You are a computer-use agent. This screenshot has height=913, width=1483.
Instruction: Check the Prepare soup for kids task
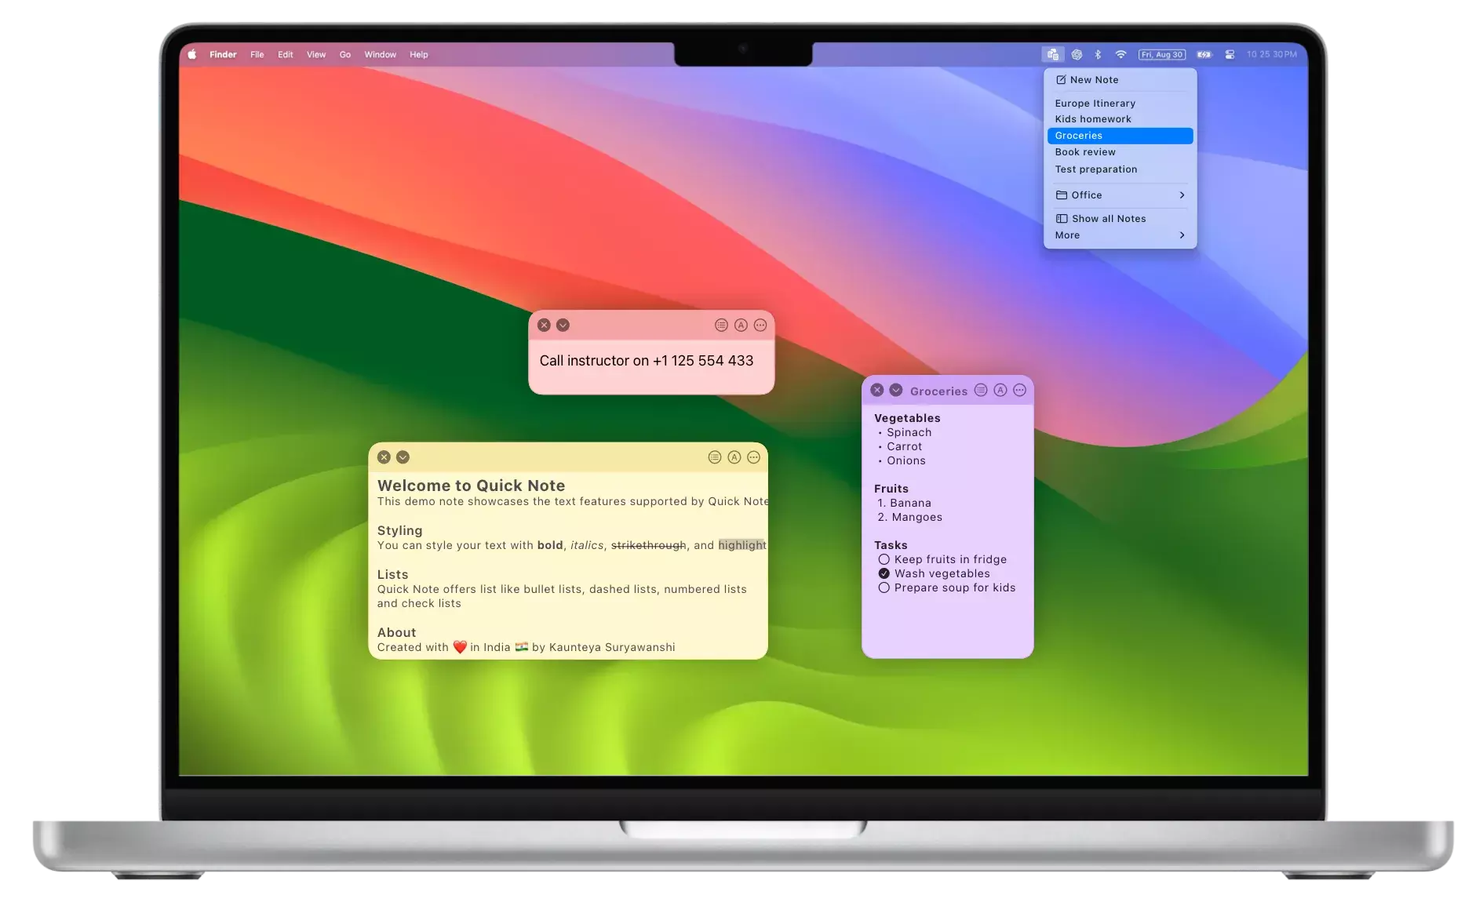coord(884,587)
